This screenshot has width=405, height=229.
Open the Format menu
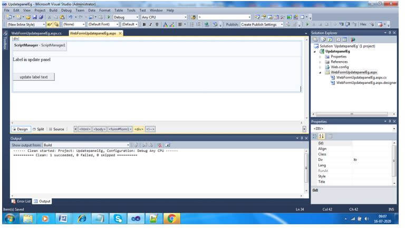pyautogui.click(x=104, y=11)
